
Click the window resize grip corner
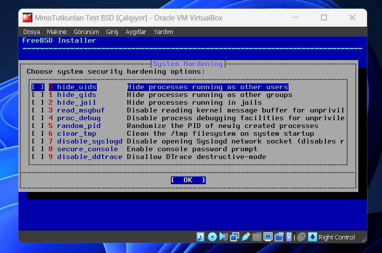pyautogui.click(x=364, y=240)
